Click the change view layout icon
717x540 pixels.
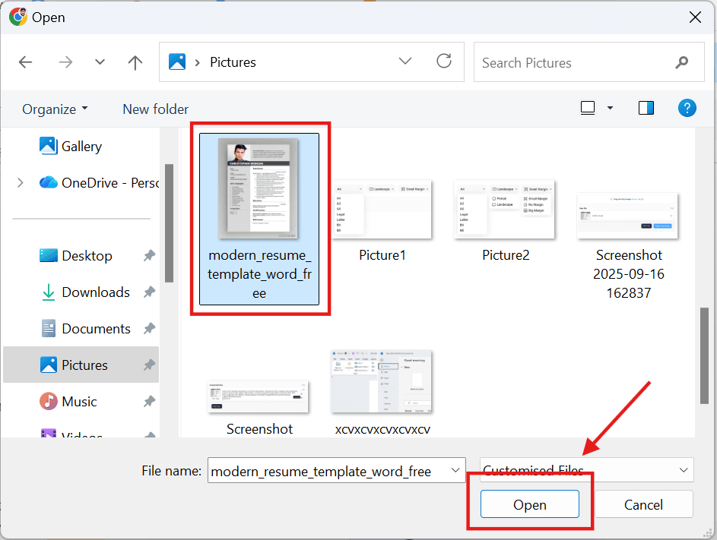point(588,109)
